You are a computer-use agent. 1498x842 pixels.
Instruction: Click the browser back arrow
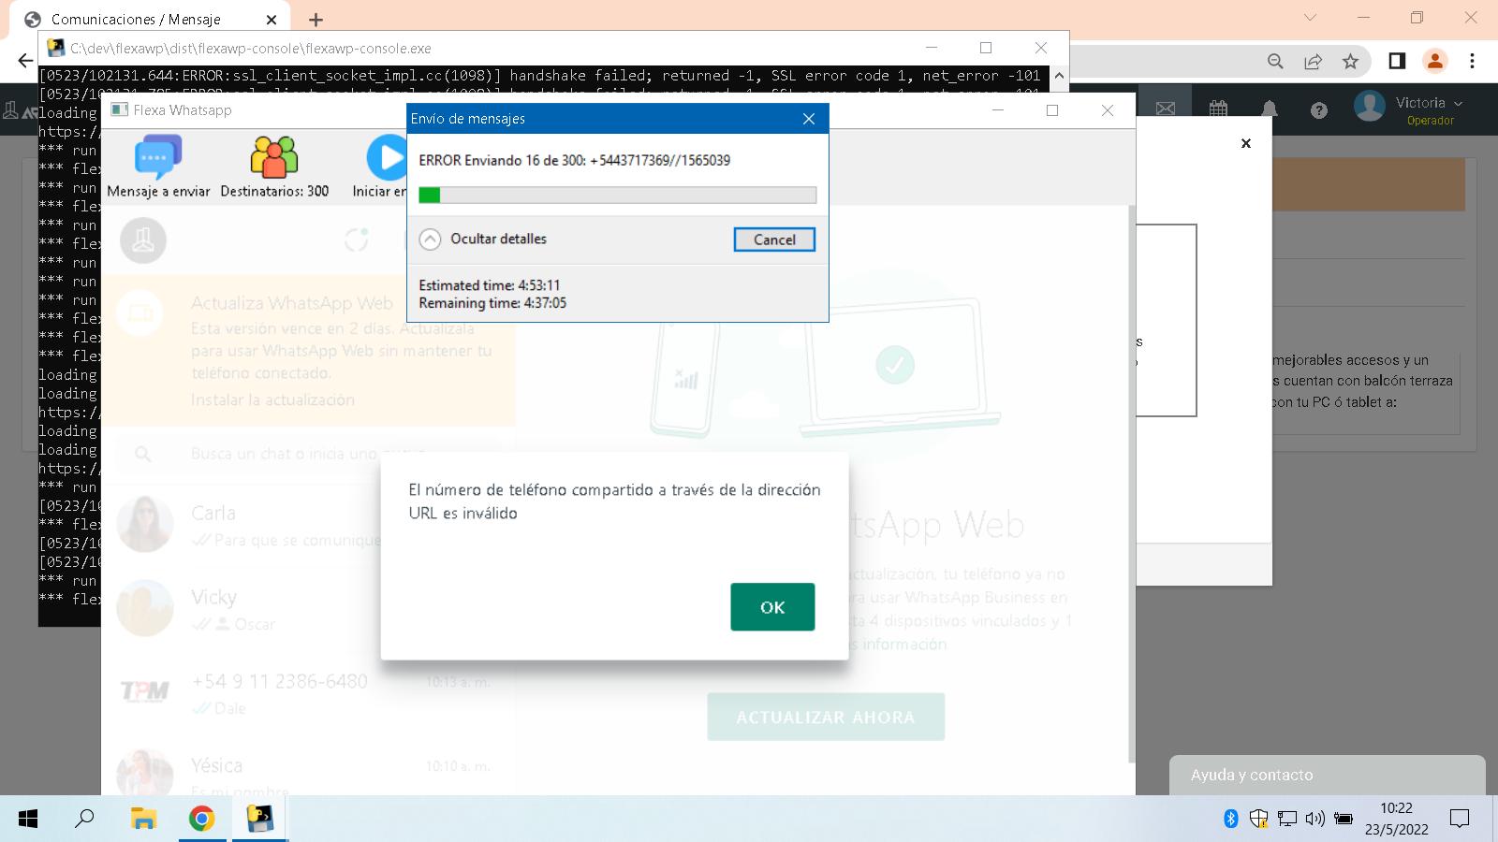[25, 61]
